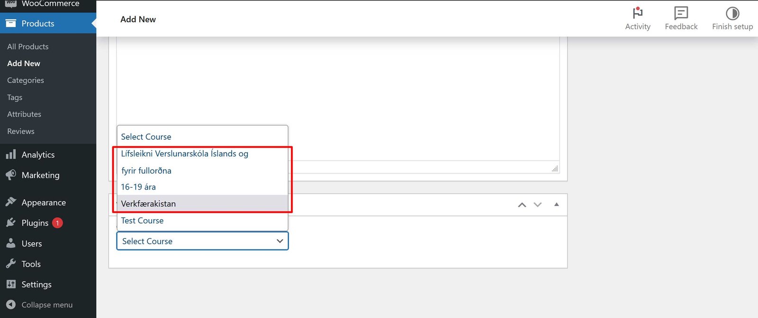Open the Feedback panel icon
This screenshot has width=758, height=318.
(681, 13)
